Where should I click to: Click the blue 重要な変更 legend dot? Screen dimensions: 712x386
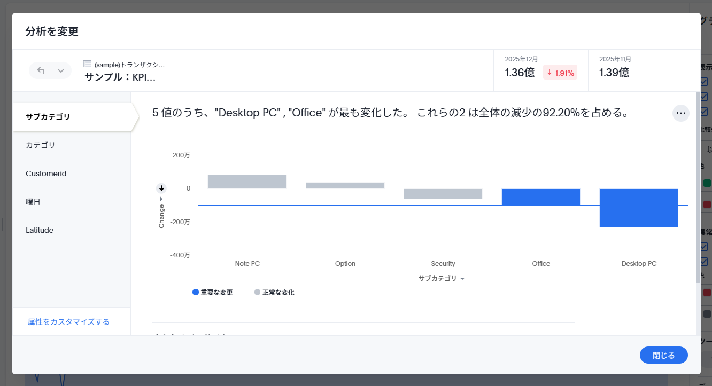(196, 292)
